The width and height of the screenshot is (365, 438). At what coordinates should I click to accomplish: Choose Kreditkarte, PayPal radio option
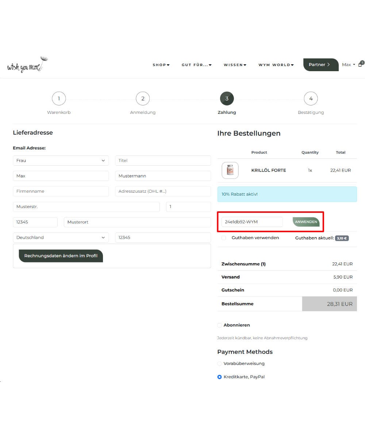point(219,377)
